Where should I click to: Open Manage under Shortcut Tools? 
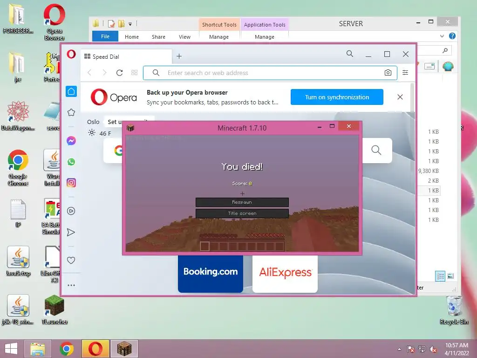tap(219, 37)
